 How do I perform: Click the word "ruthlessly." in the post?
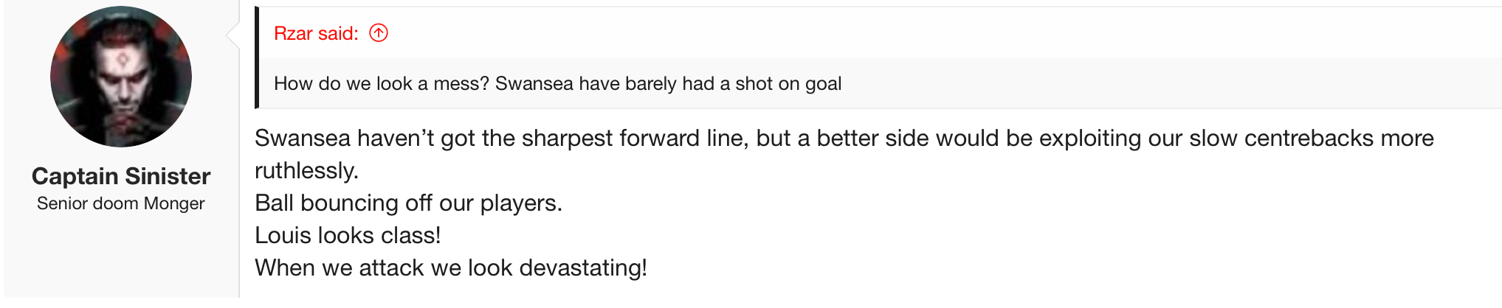(x=306, y=171)
